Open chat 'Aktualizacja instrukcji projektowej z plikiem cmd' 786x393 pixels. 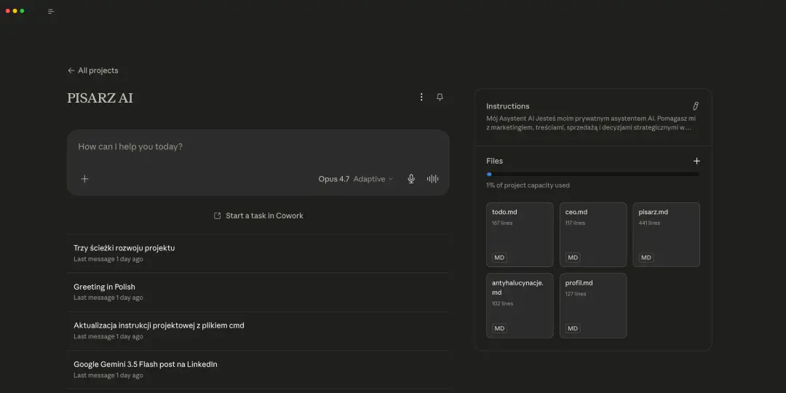pos(258,331)
